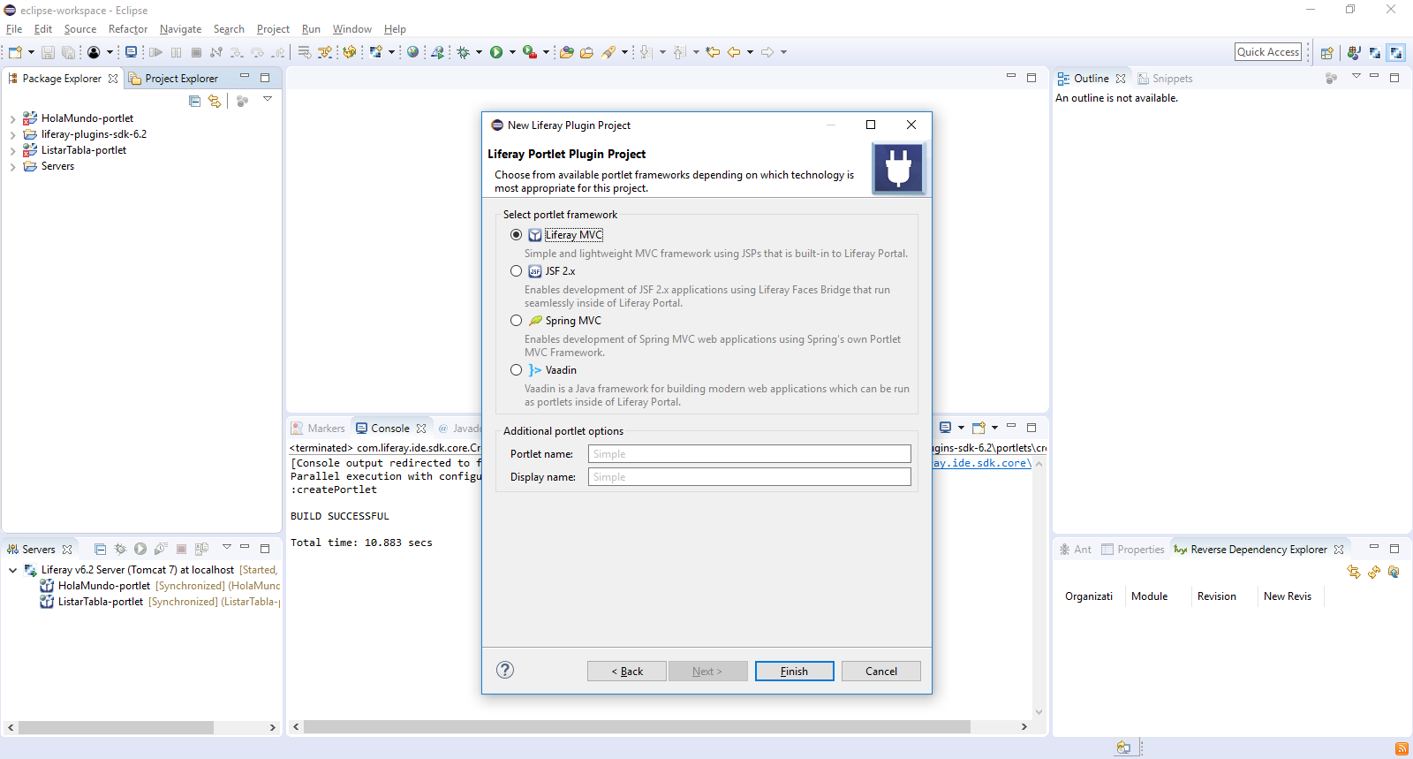Select the JSF 2.x framework radio button
This screenshot has width=1413, height=759.
(516, 271)
